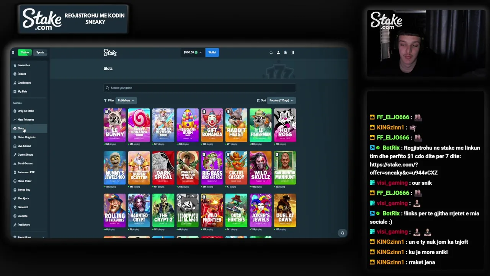Open Mummy's Jewels 100 slot
This screenshot has height=276, width=490.
[x=114, y=168]
